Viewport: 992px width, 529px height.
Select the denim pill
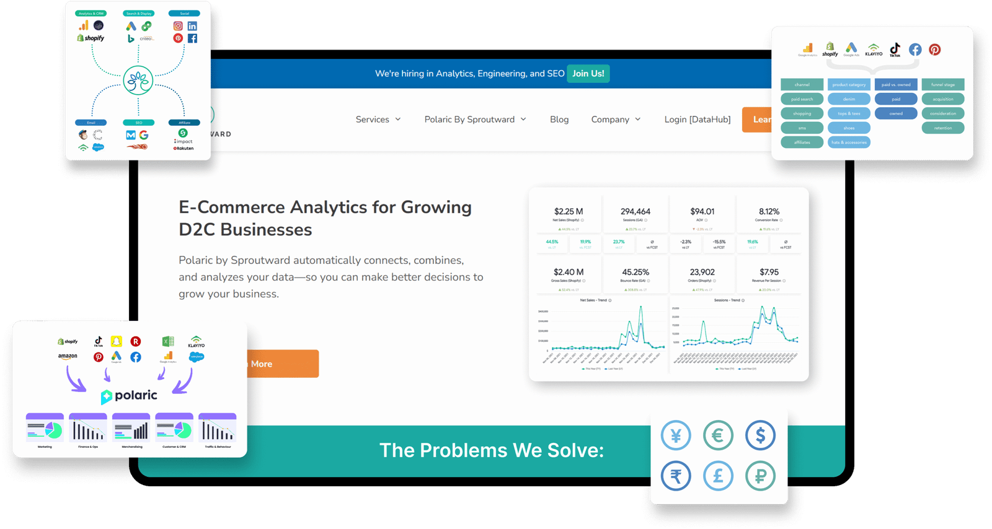[x=849, y=99]
